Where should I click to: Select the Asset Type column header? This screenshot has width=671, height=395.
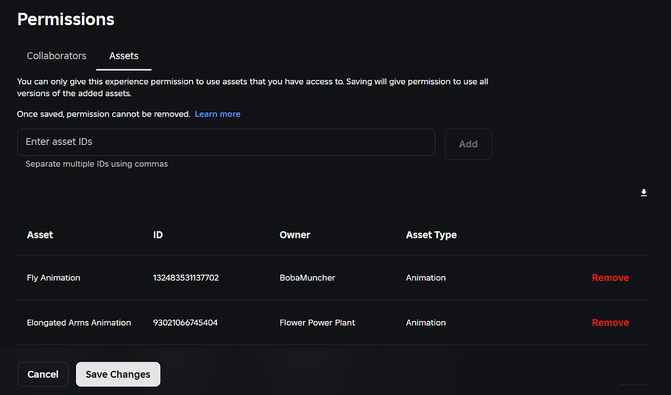pyautogui.click(x=431, y=235)
